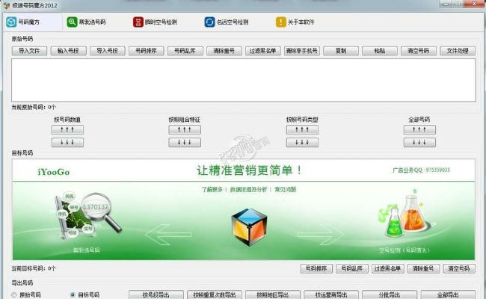Viewport: 486px width, 299px height.
Task: Click the up arrows under 按照号码类型
Action: 302,129
